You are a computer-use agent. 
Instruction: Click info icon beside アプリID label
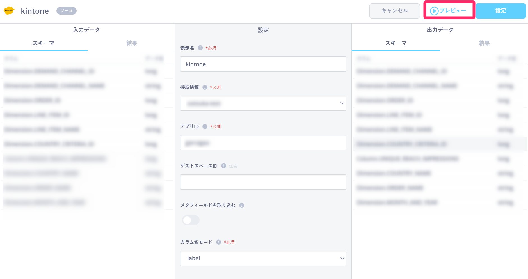tap(205, 126)
